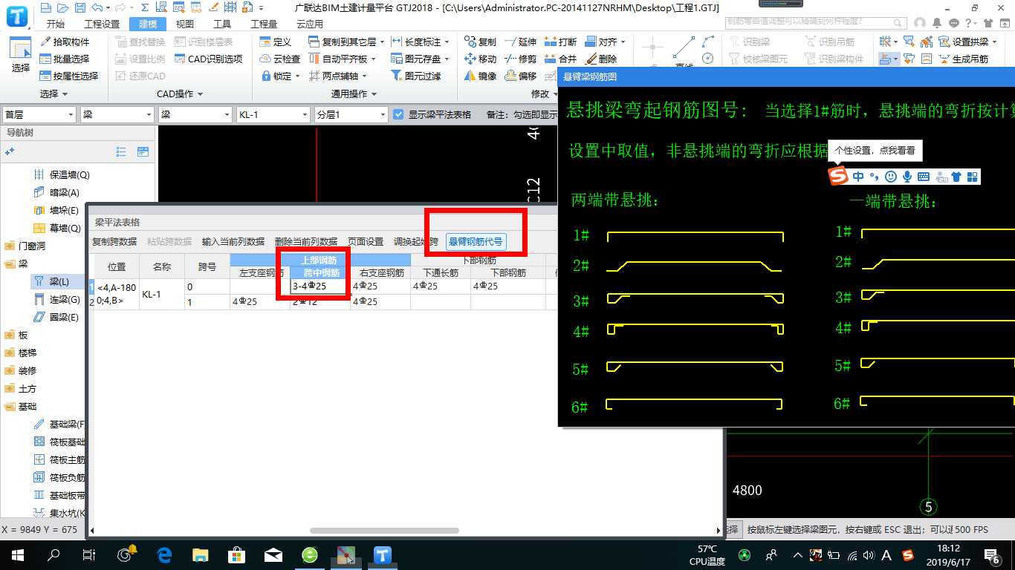
Task: Expand the 板 tree node
Action: coord(9,335)
